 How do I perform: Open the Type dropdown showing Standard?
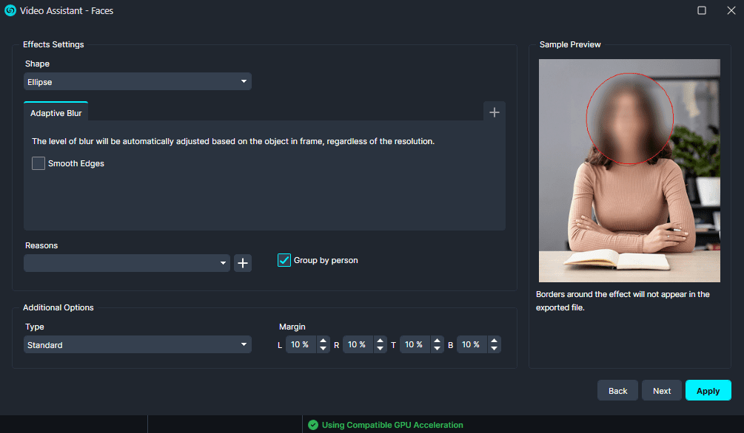click(x=137, y=344)
